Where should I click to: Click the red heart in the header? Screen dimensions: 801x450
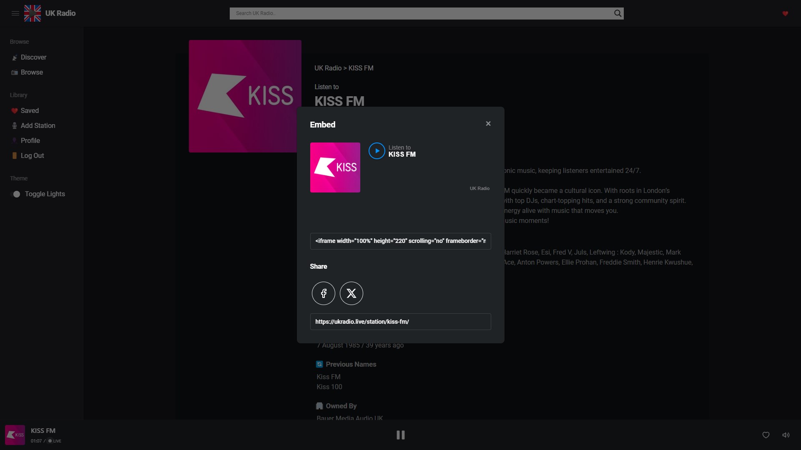click(785, 13)
